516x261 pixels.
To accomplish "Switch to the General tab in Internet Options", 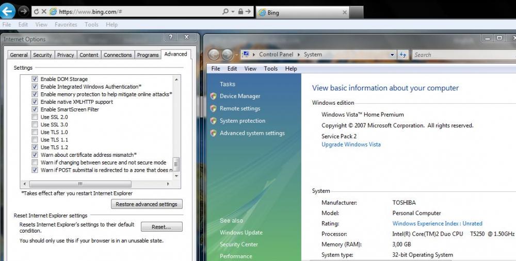I will [19, 55].
